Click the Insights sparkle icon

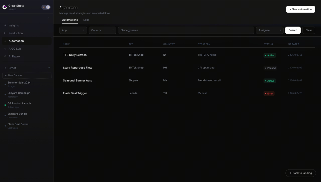[x=5, y=25]
